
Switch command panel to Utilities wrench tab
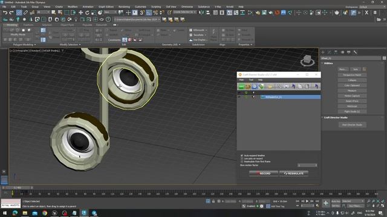[356, 52]
